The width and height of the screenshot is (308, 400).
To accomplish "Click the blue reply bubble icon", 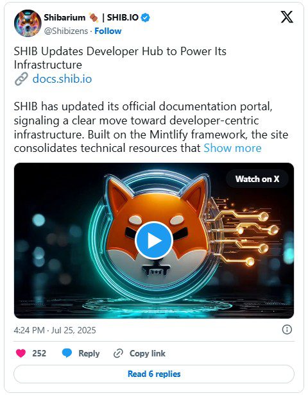I will tap(67, 353).
